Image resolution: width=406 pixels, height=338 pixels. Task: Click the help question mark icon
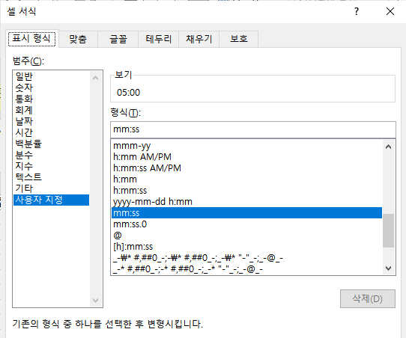(357, 11)
